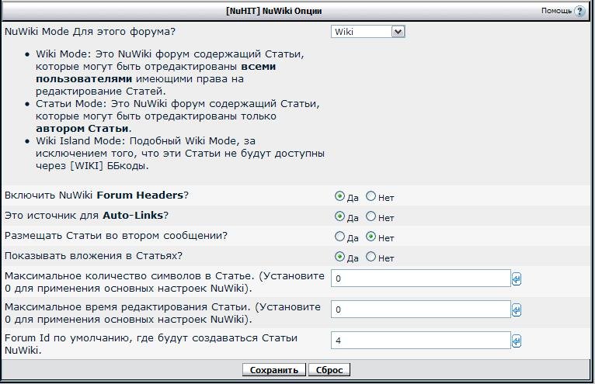Click the default Forum Id field containing 4
The width and height of the screenshot is (595, 384).
click(x=420, y=341)
